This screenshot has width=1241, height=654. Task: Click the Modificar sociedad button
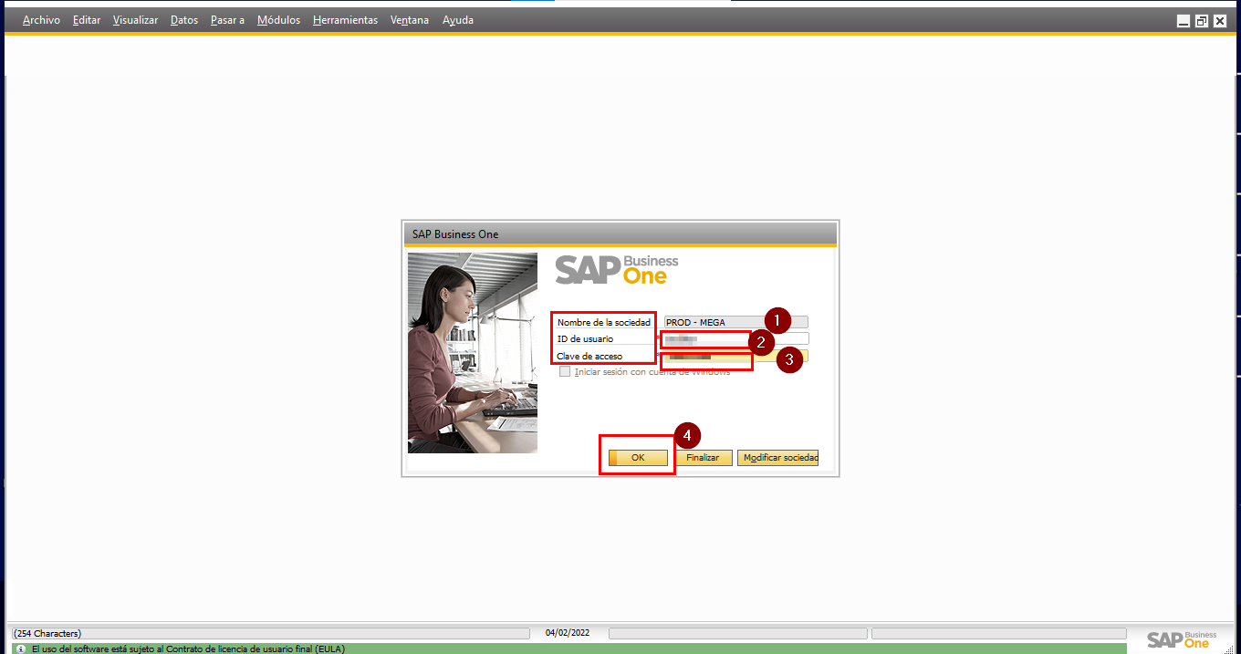pos(778,458)
